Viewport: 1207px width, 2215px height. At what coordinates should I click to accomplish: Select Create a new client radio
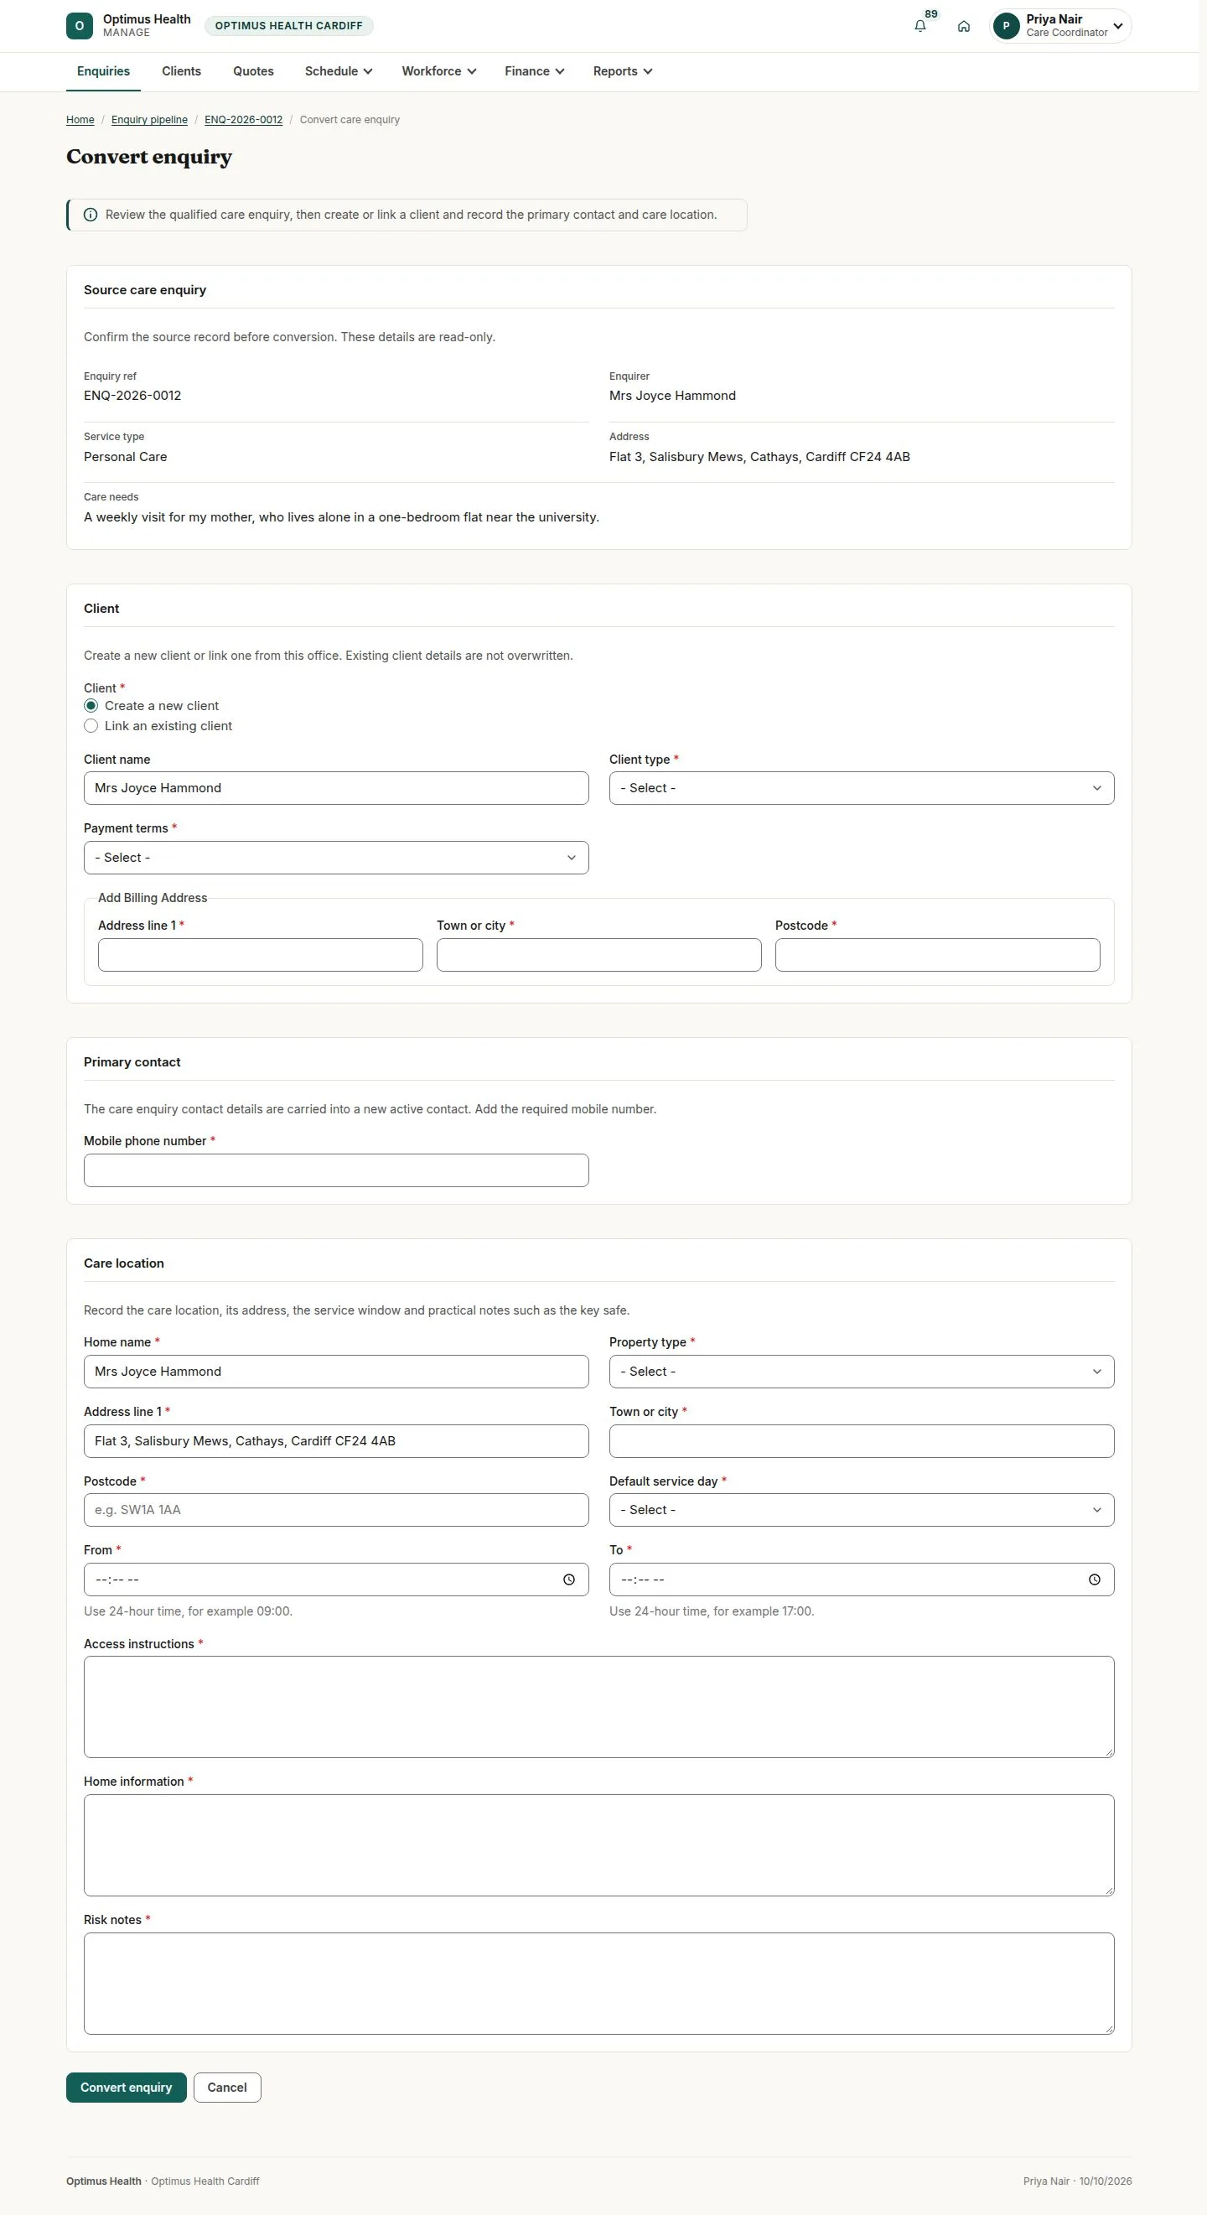pyautogui.click(x=91, y=706)
